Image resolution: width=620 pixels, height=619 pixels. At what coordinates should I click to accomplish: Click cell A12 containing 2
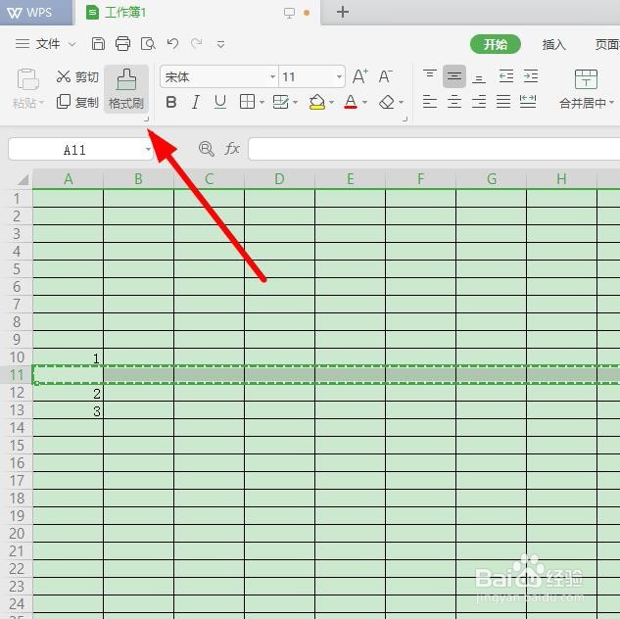click(68, 393)
